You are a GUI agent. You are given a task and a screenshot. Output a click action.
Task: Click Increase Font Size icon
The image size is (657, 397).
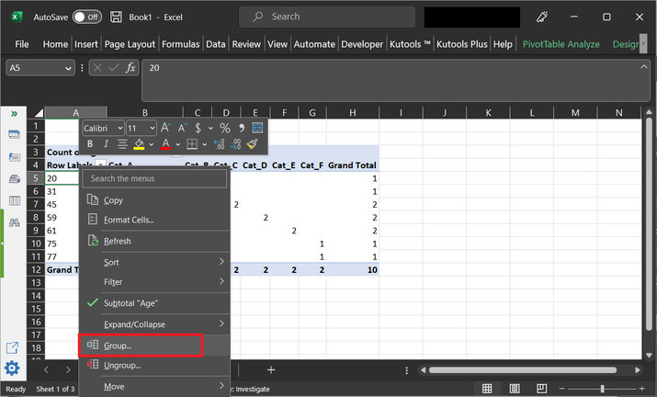click(x=166, y=128)
